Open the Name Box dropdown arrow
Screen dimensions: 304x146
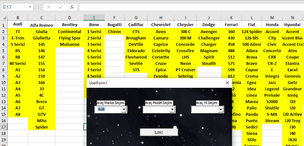coord(30,7)
